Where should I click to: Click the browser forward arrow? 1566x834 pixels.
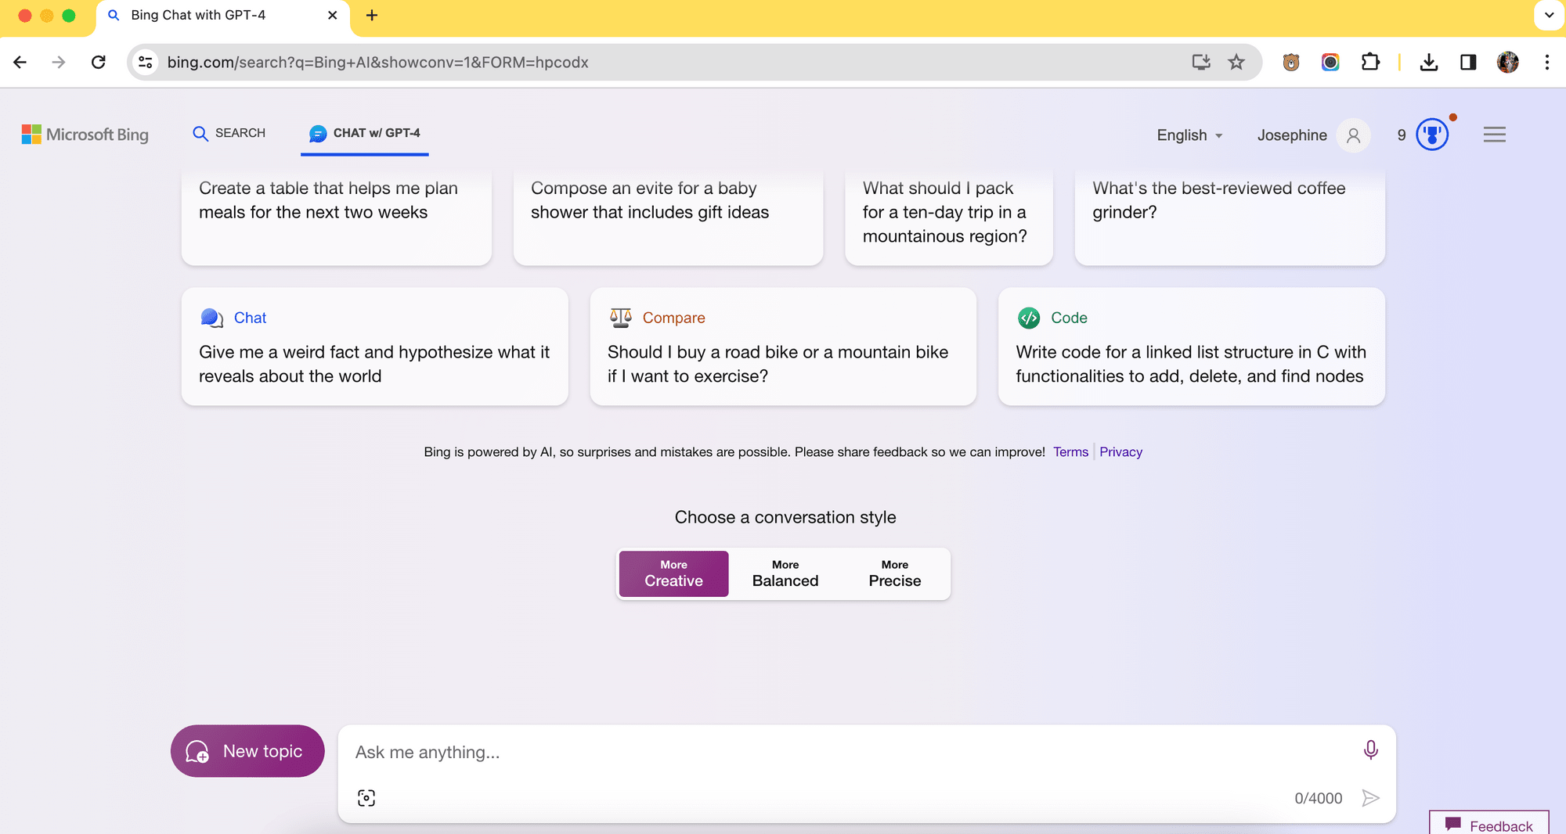point(59,62)
